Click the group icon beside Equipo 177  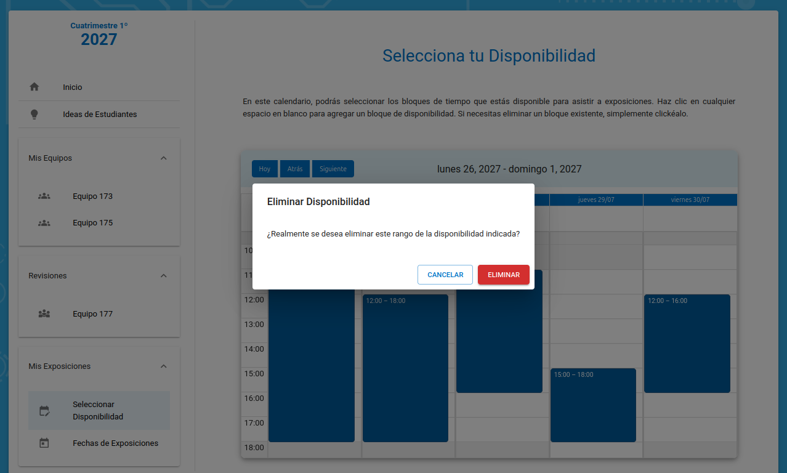44,314
